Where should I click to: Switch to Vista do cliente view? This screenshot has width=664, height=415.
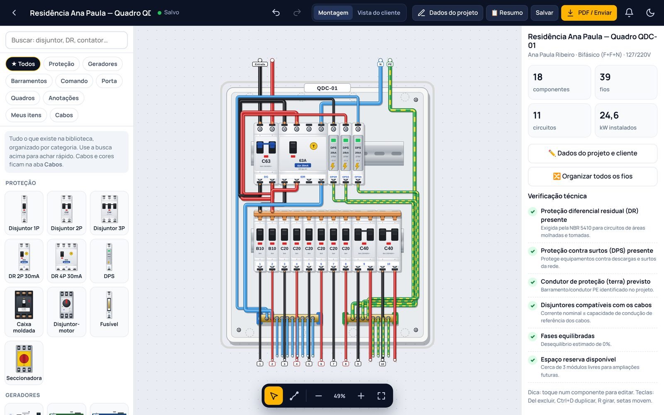(x=379, y=13)
